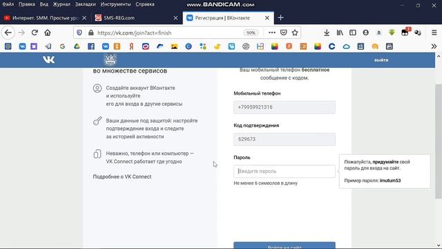Image resolution: width=442 pixels, height=249 pixels.
Task: Focus the Введите пароль password field
Action: 285,172
